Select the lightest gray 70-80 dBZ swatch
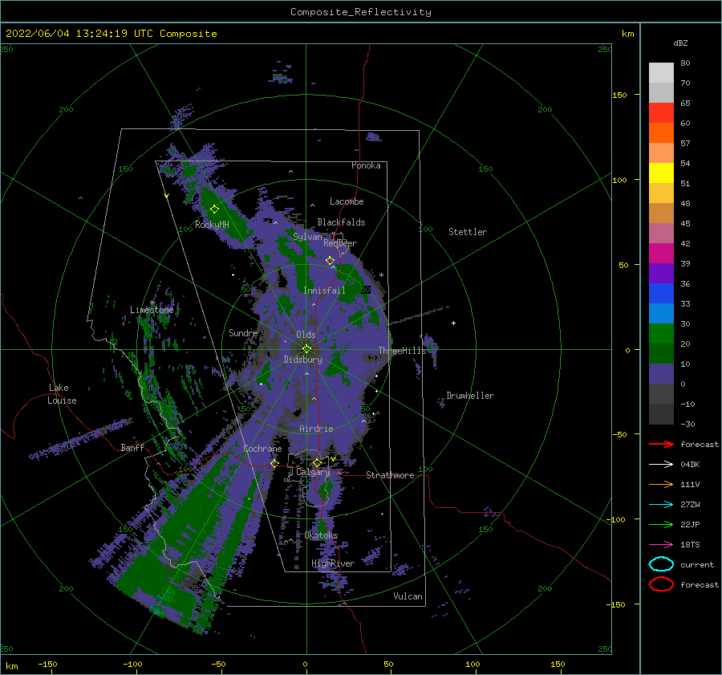Viewport: 722px width, 675px height. pos(661,73)
